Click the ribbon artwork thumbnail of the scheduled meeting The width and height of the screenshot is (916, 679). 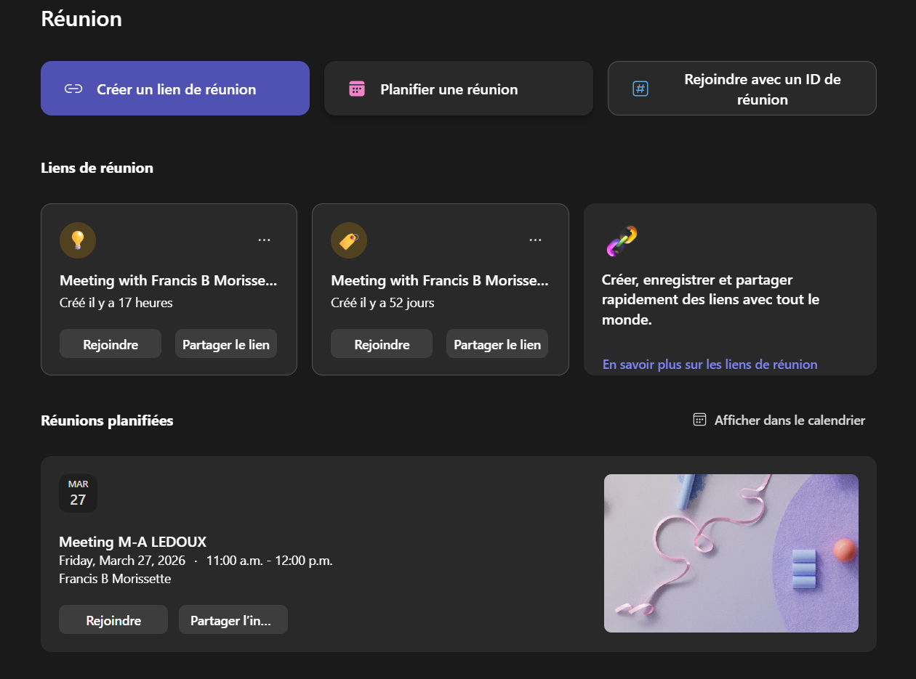pyautogui.click(x=731, y=553)
